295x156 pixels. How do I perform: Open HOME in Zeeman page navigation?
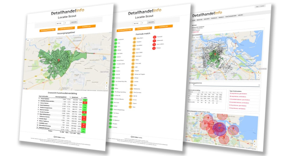[x=194, y=20]
